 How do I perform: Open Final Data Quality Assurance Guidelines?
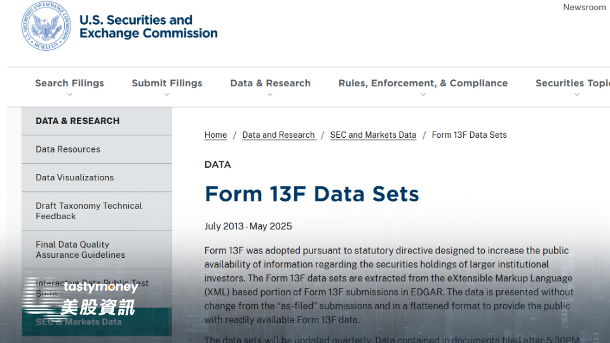click(97, 250)
